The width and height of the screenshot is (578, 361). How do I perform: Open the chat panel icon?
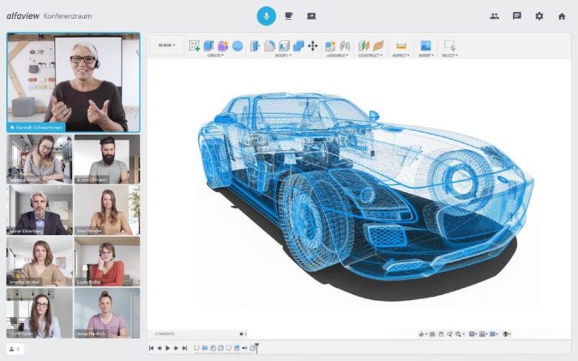pos(517,15)
